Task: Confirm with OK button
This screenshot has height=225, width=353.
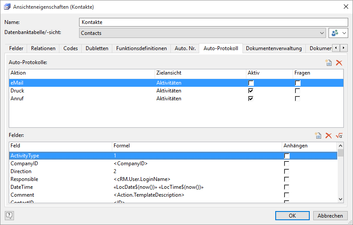Action: [292, 215]
